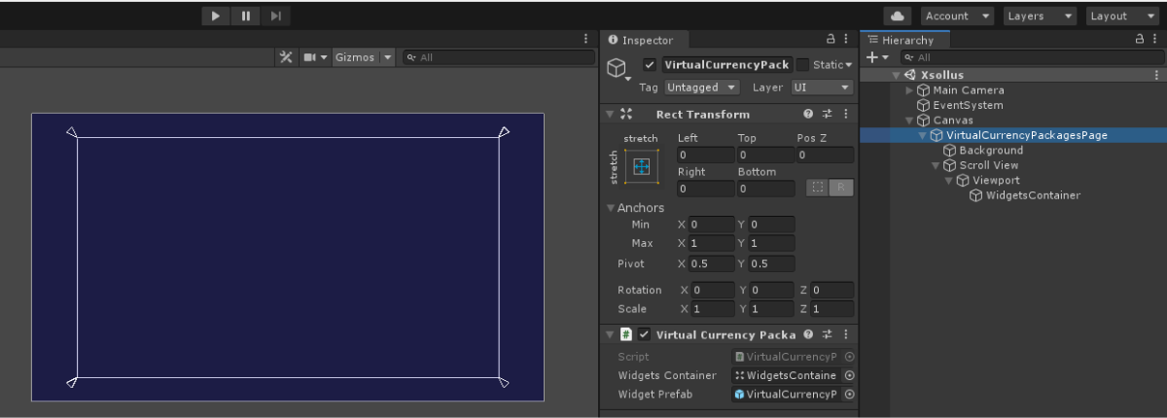Image resolution: width=1167 pixels, height=418 pixels.
Task: Enable the Static checkbox
Action: pyautogui.click(x=802, y=65)
